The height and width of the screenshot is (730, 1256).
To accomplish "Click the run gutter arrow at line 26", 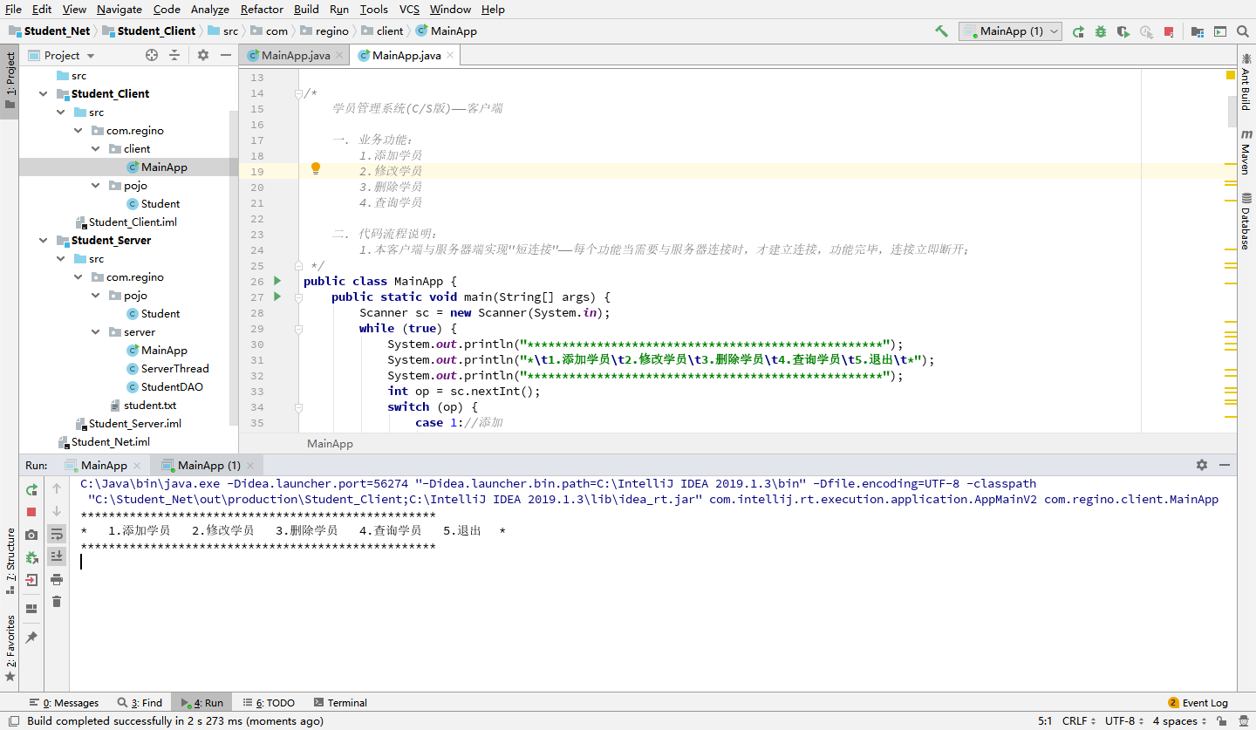I will click(277, 281).
